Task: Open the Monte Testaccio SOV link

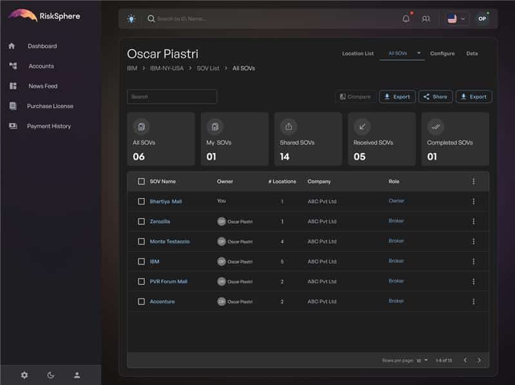Action: coord(169,241)
